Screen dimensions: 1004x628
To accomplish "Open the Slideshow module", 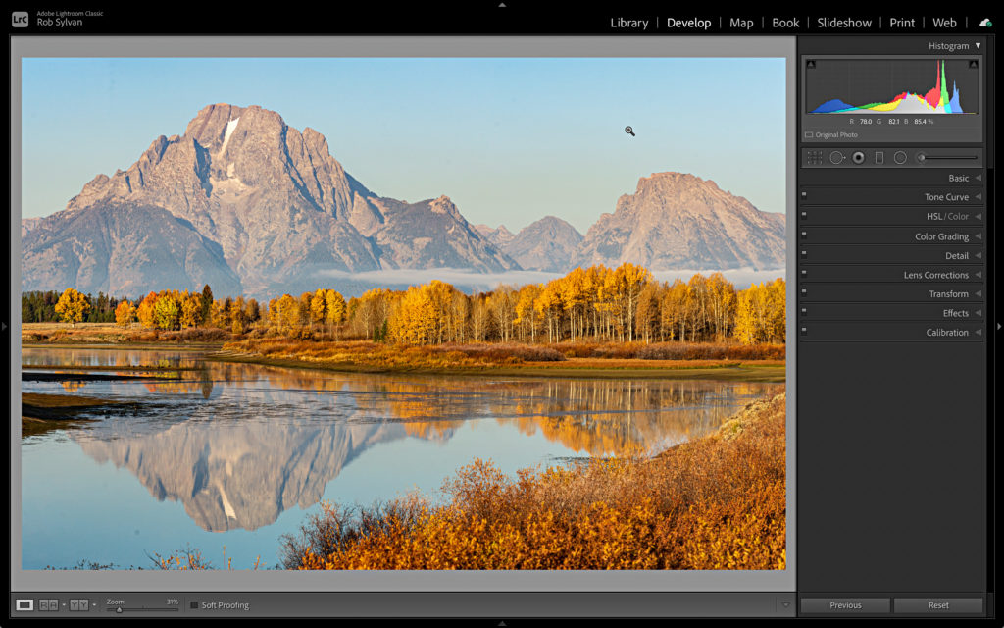I will (844, 23).
